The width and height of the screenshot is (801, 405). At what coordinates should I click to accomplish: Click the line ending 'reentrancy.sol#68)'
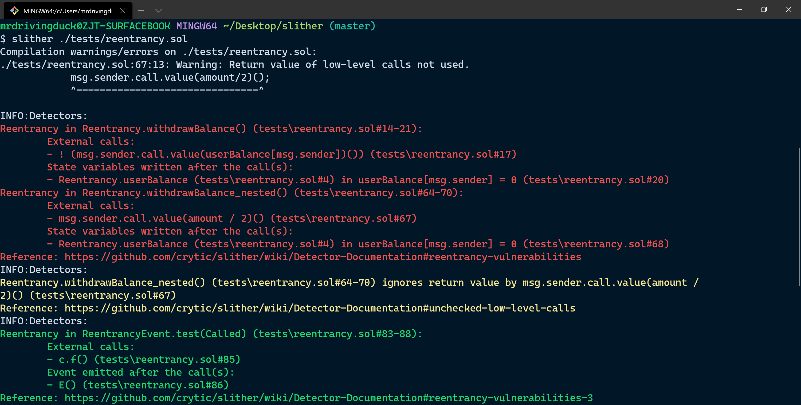[x=358, y=244]
